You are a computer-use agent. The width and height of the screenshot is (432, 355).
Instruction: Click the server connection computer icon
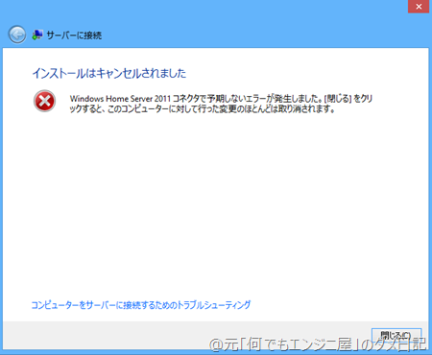37,35
